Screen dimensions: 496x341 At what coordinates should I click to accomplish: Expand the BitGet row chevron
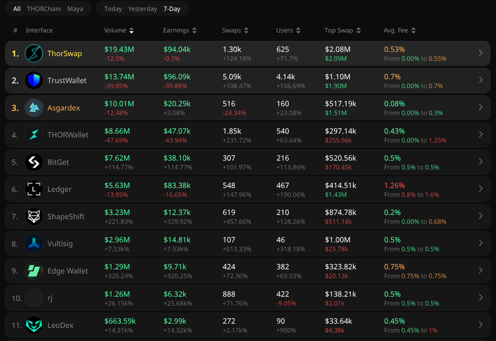pos(480,161)
